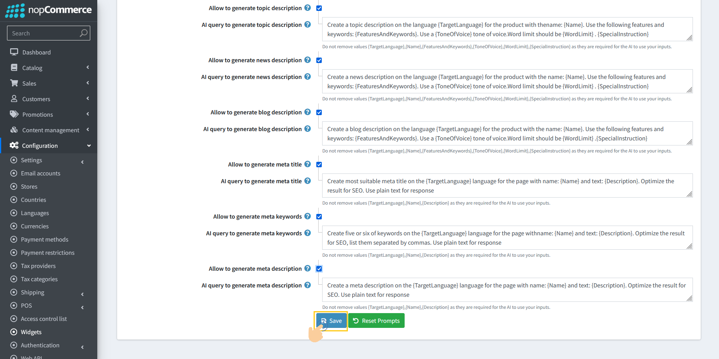
Task: Click the Dashboard icon in sidebar
Action: click(x=14, y=52)
